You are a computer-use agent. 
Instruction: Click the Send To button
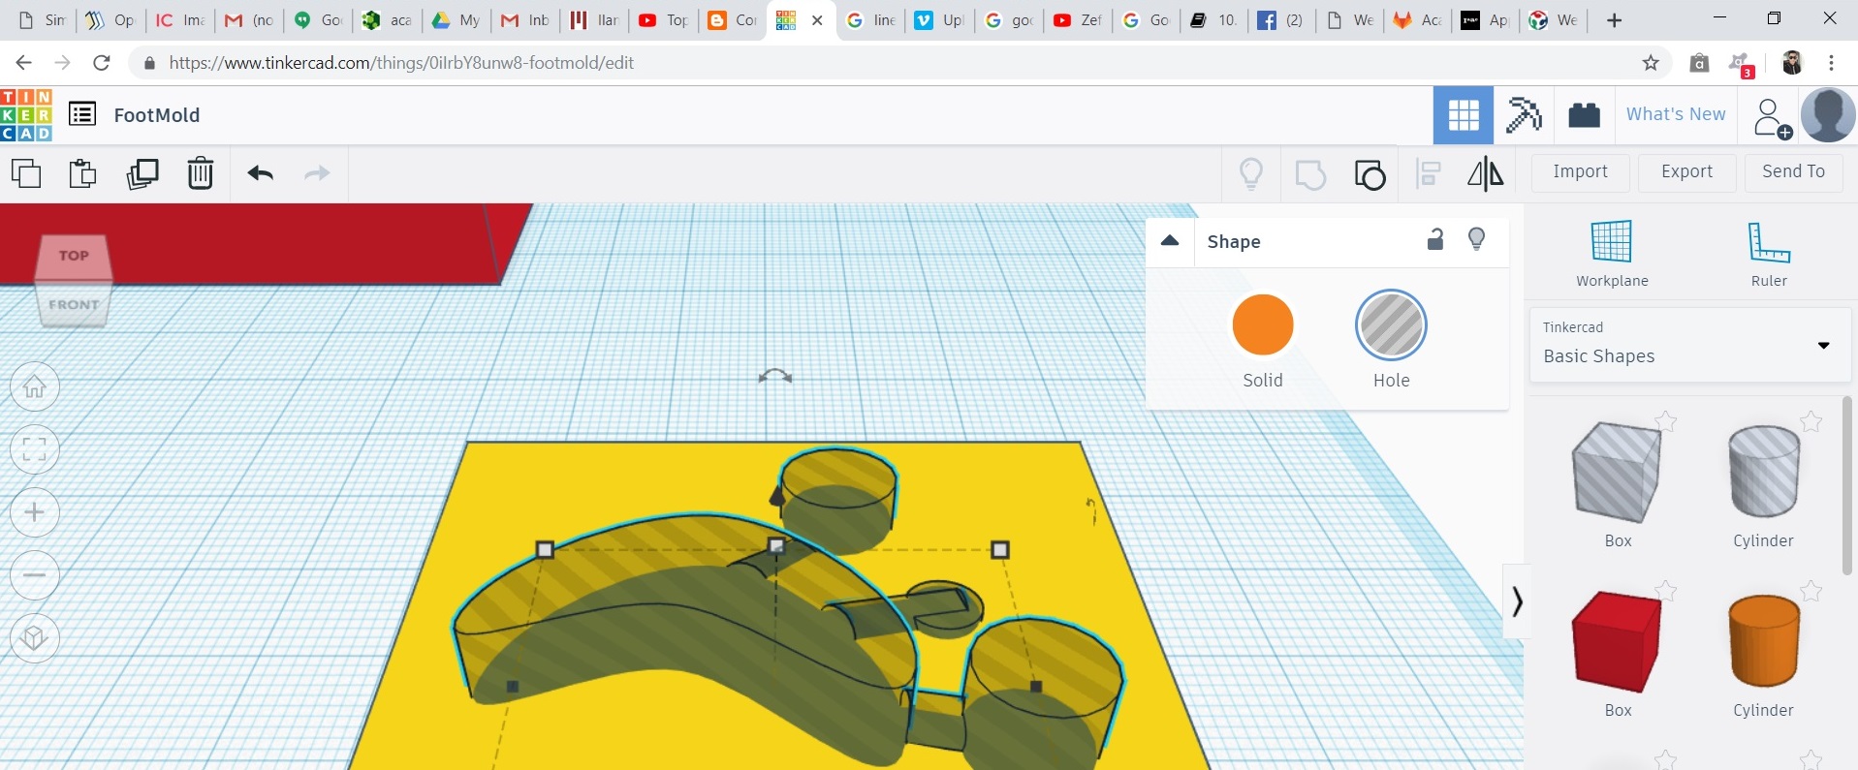(1793, 171)
